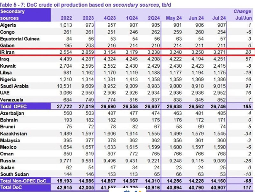Click the IR Iran row label

7,52
